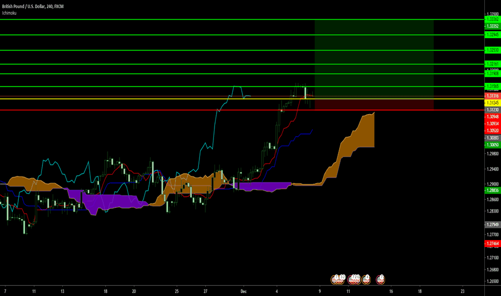Click the gray 1.27949 price label
501x296 pixels.
[x=492, y=224]
